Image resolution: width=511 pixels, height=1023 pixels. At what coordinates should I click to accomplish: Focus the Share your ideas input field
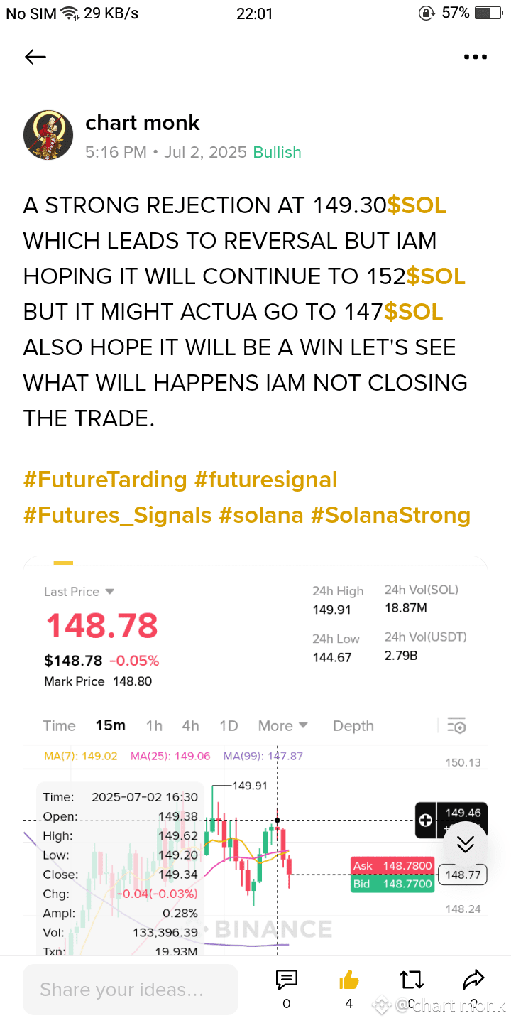point(131,990)
